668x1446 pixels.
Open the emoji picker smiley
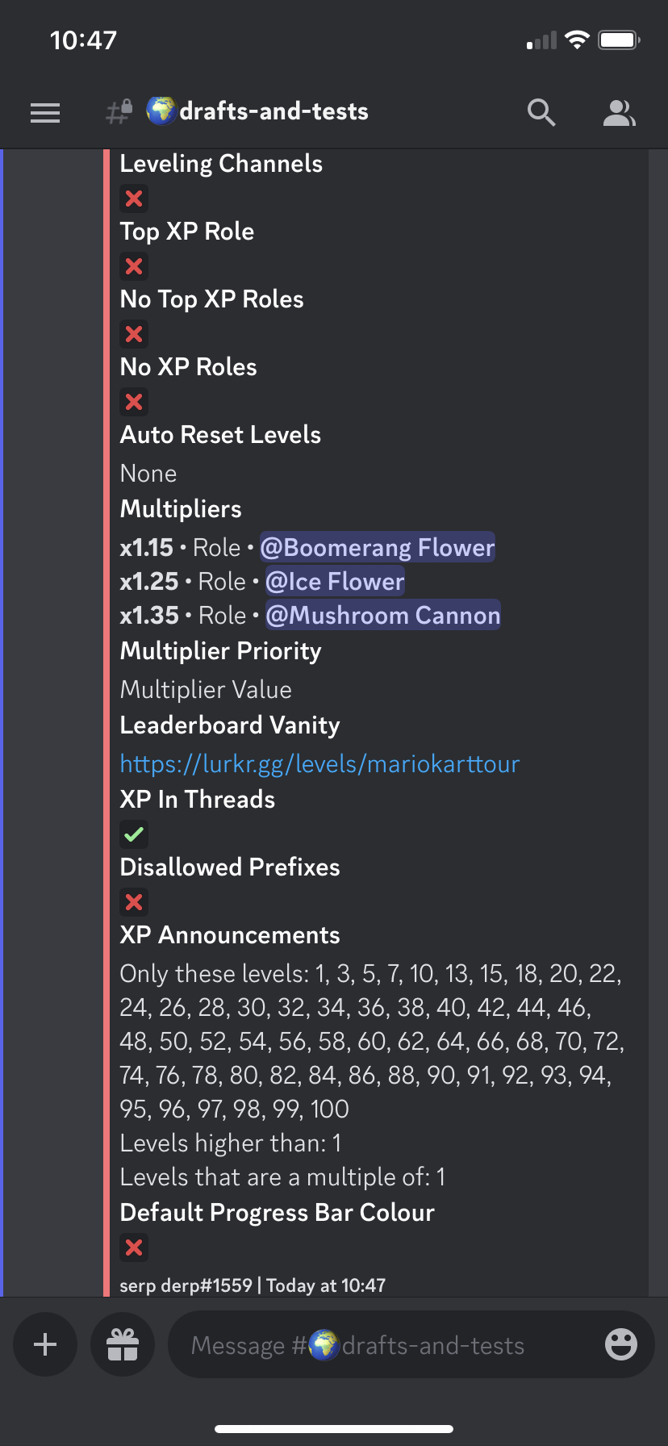pos(620,1344)
